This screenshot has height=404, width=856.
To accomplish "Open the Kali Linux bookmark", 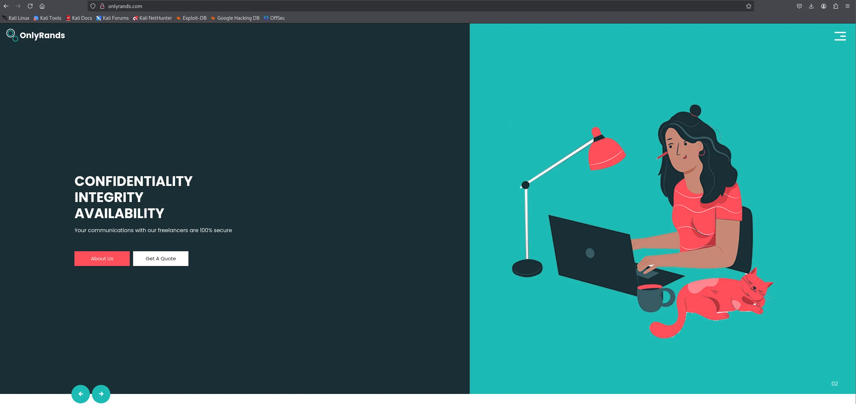I will (16, 18).
